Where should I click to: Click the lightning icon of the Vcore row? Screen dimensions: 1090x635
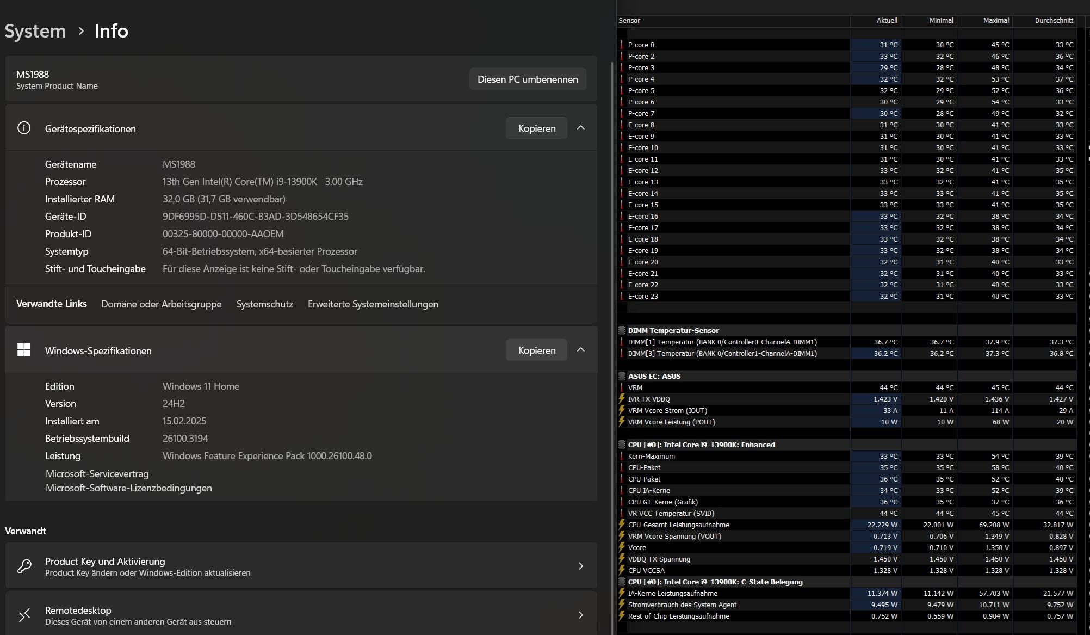tap(622, 547)
